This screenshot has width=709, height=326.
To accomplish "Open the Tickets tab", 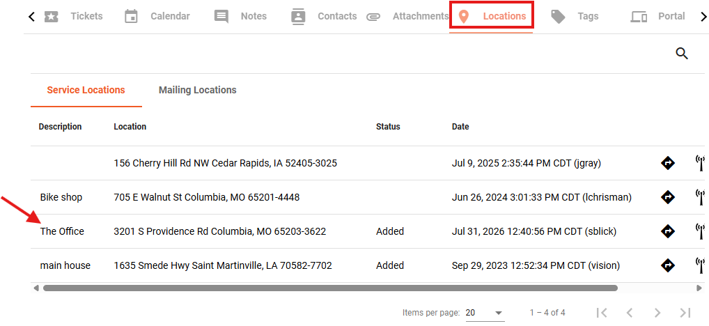I will [74, 16].
